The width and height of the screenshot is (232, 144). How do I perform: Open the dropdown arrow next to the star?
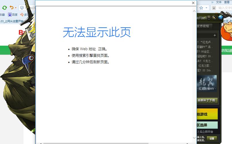pyautogui.click(x=206, y=8)
